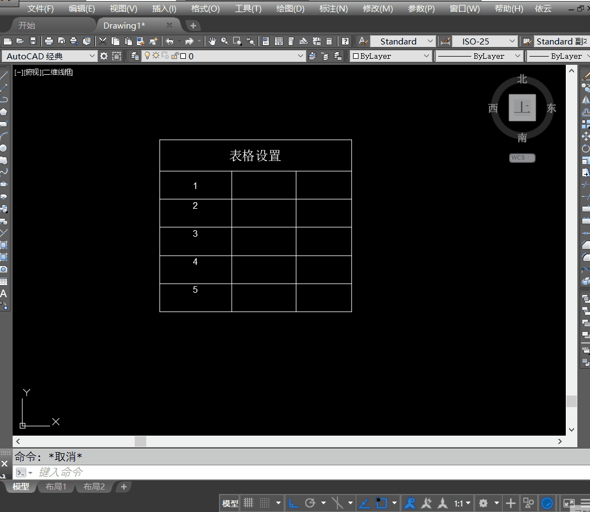Activate the Pan hand tool
This screenshot has height=512, width=590.
point(212,41)
